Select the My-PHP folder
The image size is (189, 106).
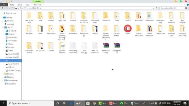pos(29,30)
